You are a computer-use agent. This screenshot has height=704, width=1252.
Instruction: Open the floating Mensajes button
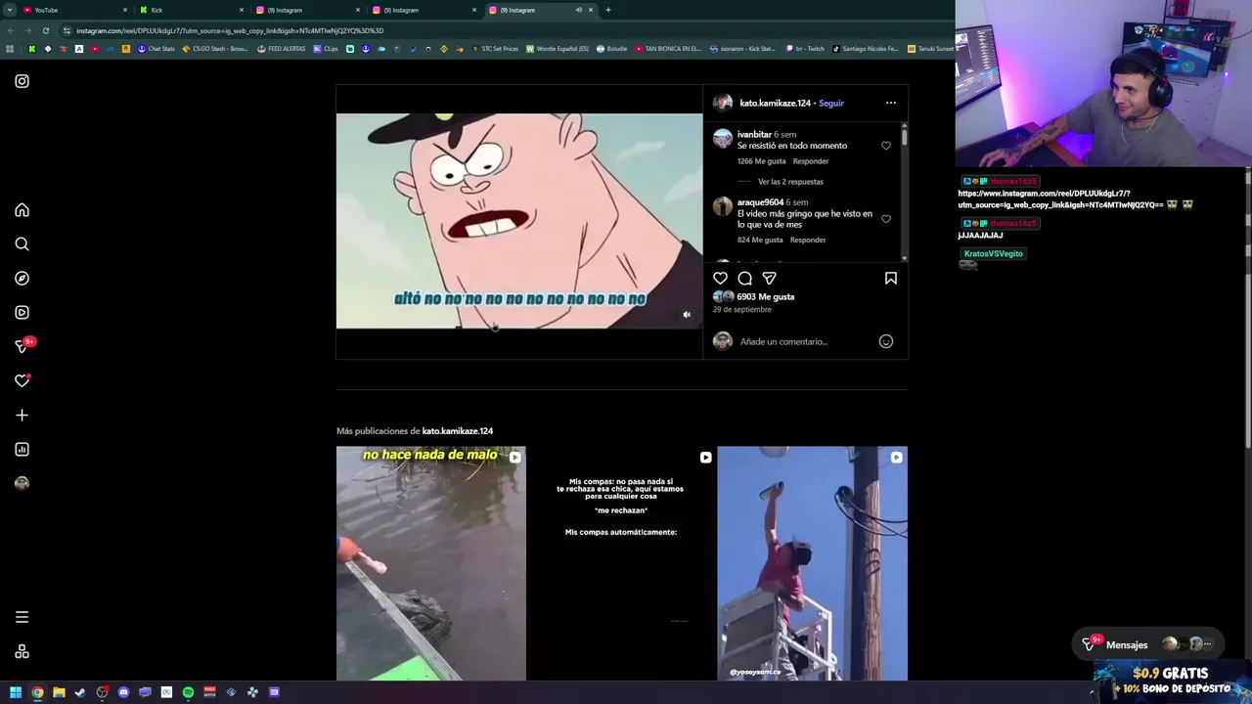point(1146,644)
